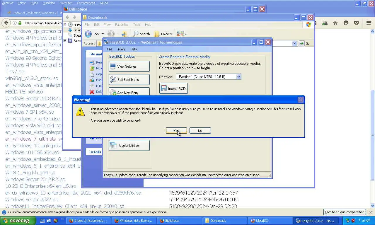
Task: Click Forward arrow in Downloads explorer toolbar
Action: point(111,34)
